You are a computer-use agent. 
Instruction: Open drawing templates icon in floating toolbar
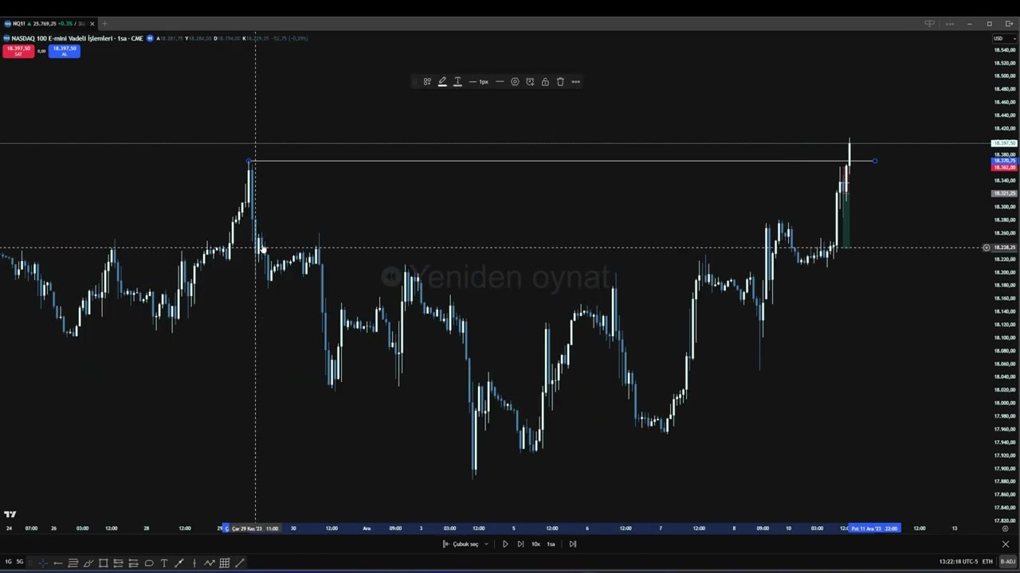click(427, 82)
